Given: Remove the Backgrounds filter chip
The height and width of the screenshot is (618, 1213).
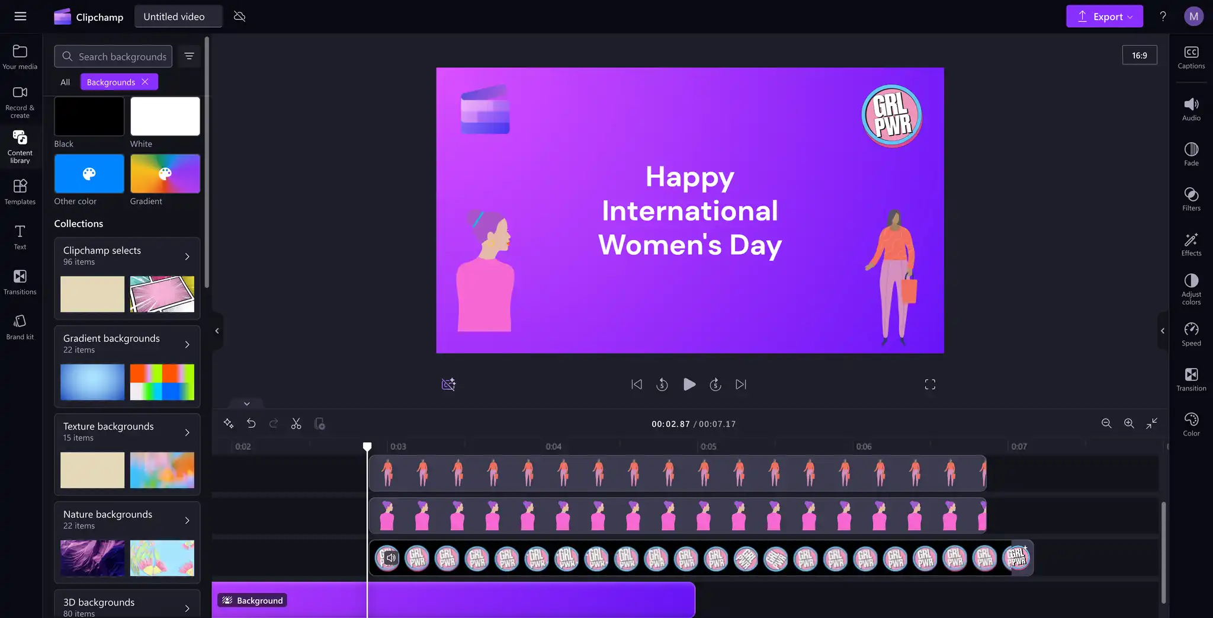Looking at the screenshot, I should [145, 82].
